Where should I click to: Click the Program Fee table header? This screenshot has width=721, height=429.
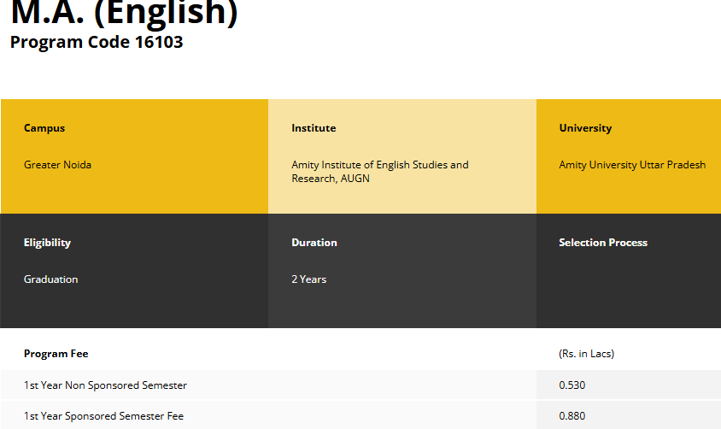(56, 354)
